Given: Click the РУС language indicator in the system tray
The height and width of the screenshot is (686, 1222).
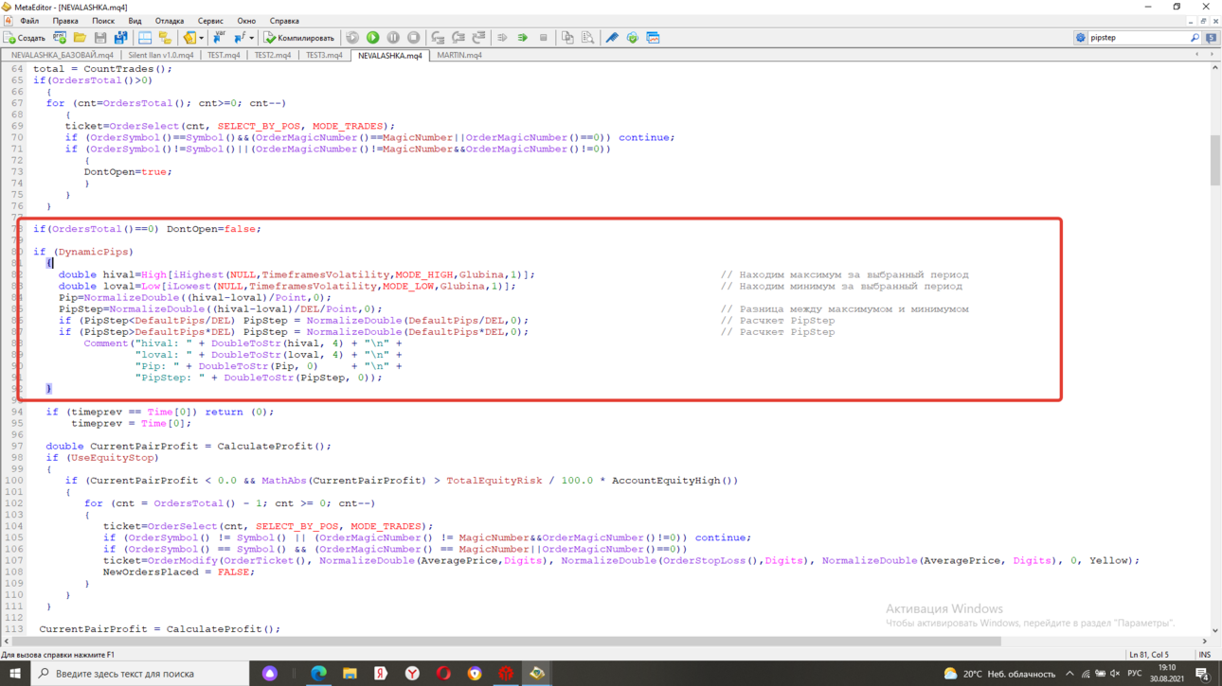Looking at the screenshot, I should pyautogui.click(x=1135, y=674).
